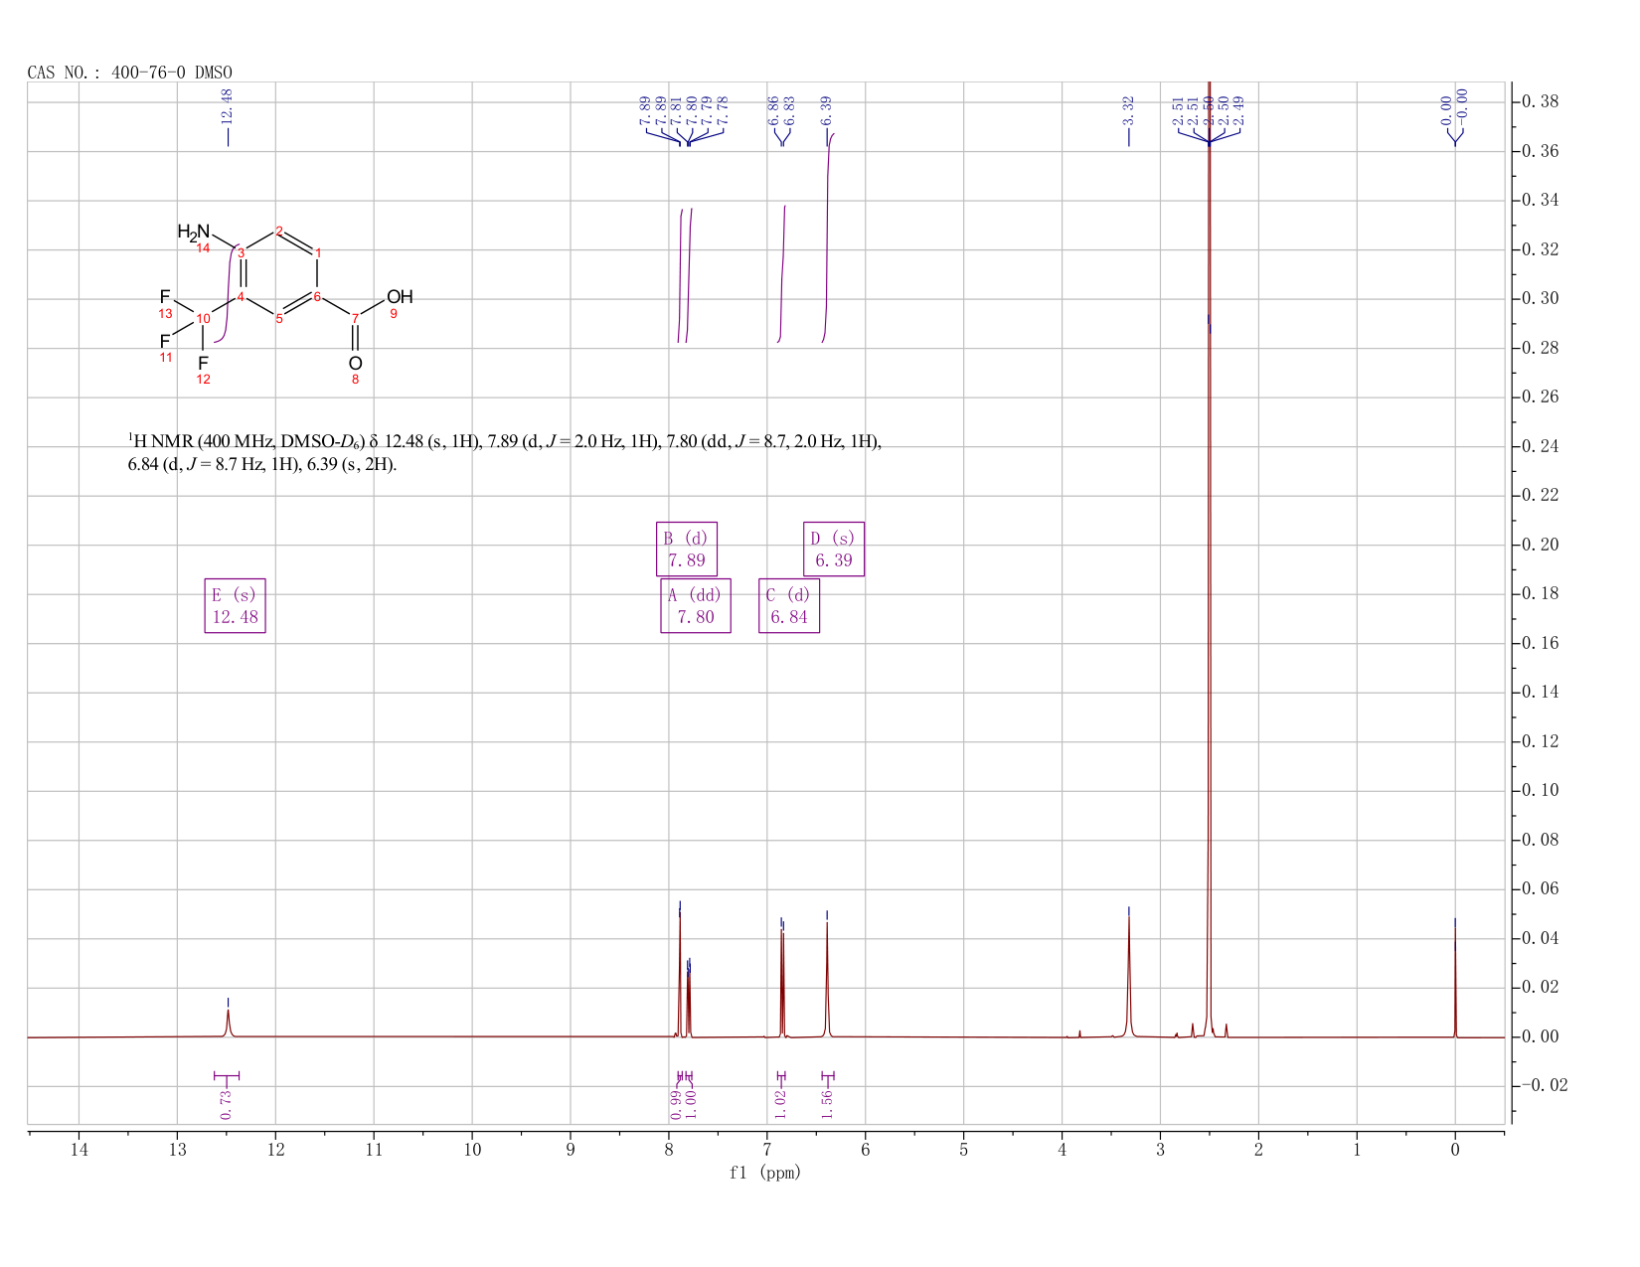This screenshot has width=1640, height=1267.
Task: Click the 12.48 peak label at top
Action: pyautogui.click(x=227, y=106)
